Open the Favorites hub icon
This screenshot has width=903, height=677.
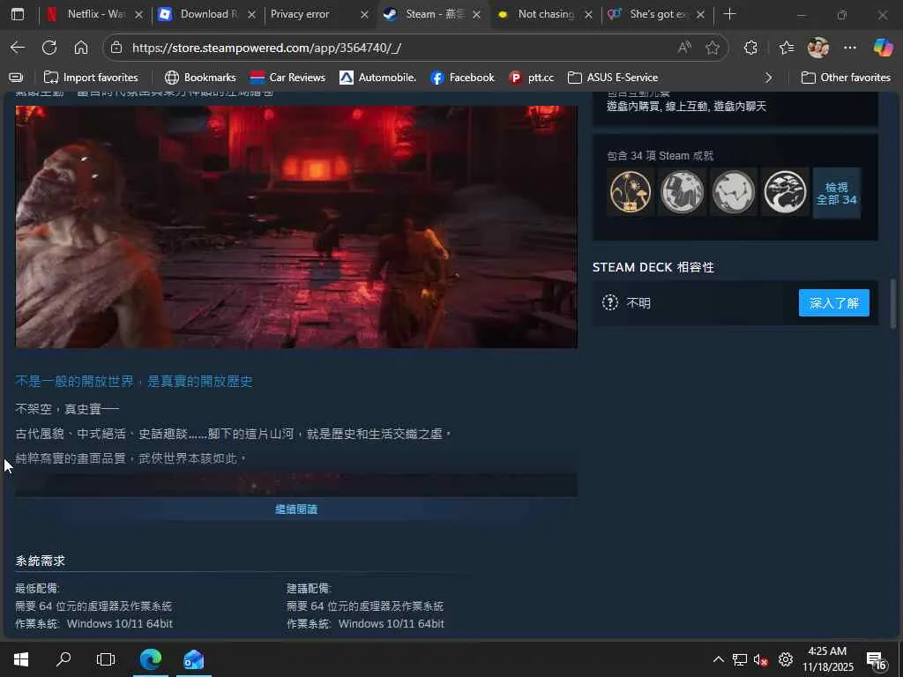(x=786, y=48)
